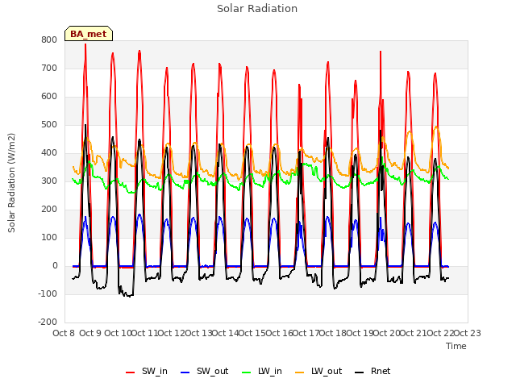
Task: Click the black Rnet legend swatch
Action: point(360,372)
